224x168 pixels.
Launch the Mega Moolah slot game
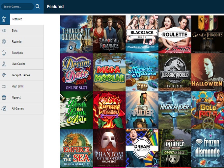pyautogui.click(x=109, y=72)
